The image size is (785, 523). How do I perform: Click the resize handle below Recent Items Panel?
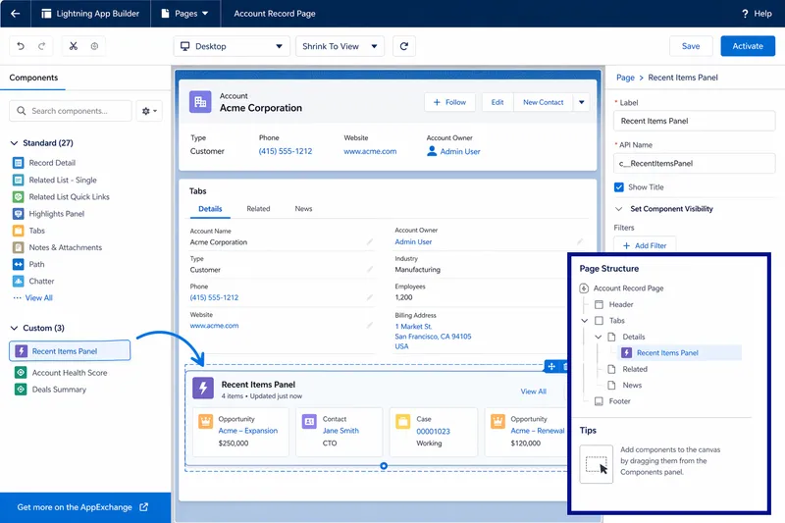pyautogui.click(x=384, y=466)
